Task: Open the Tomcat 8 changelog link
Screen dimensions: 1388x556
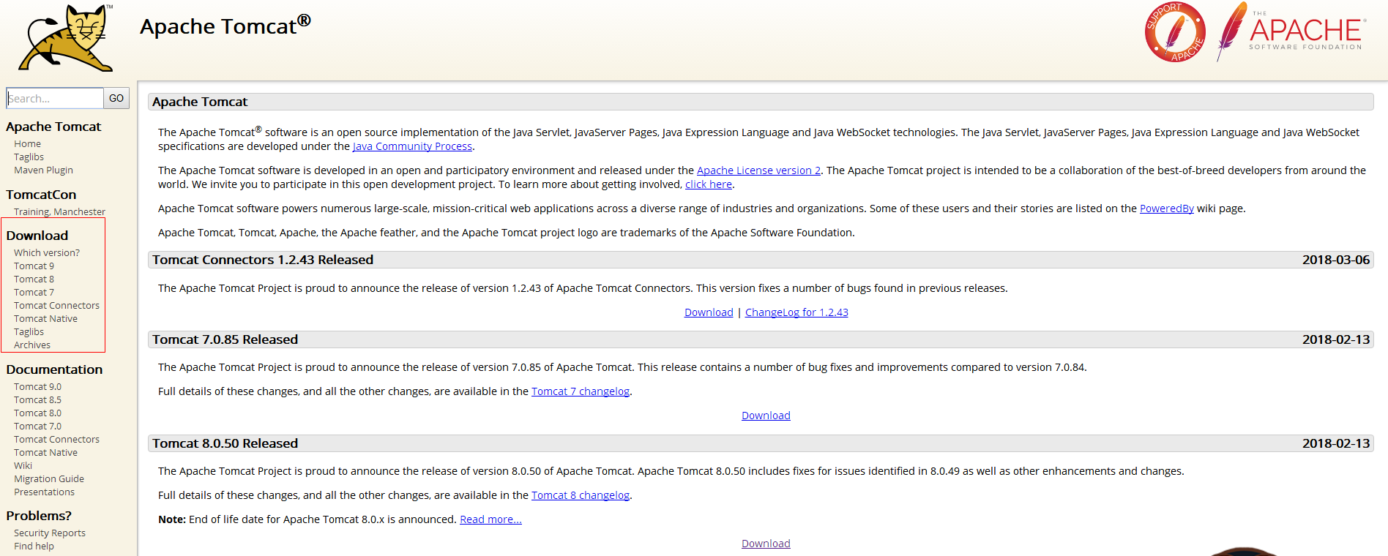Action: (x=581, y=495)
